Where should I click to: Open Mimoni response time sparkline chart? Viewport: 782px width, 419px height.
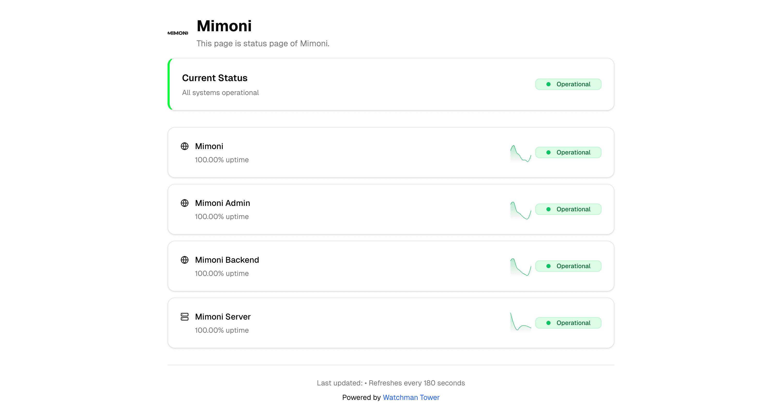(521, 154)
